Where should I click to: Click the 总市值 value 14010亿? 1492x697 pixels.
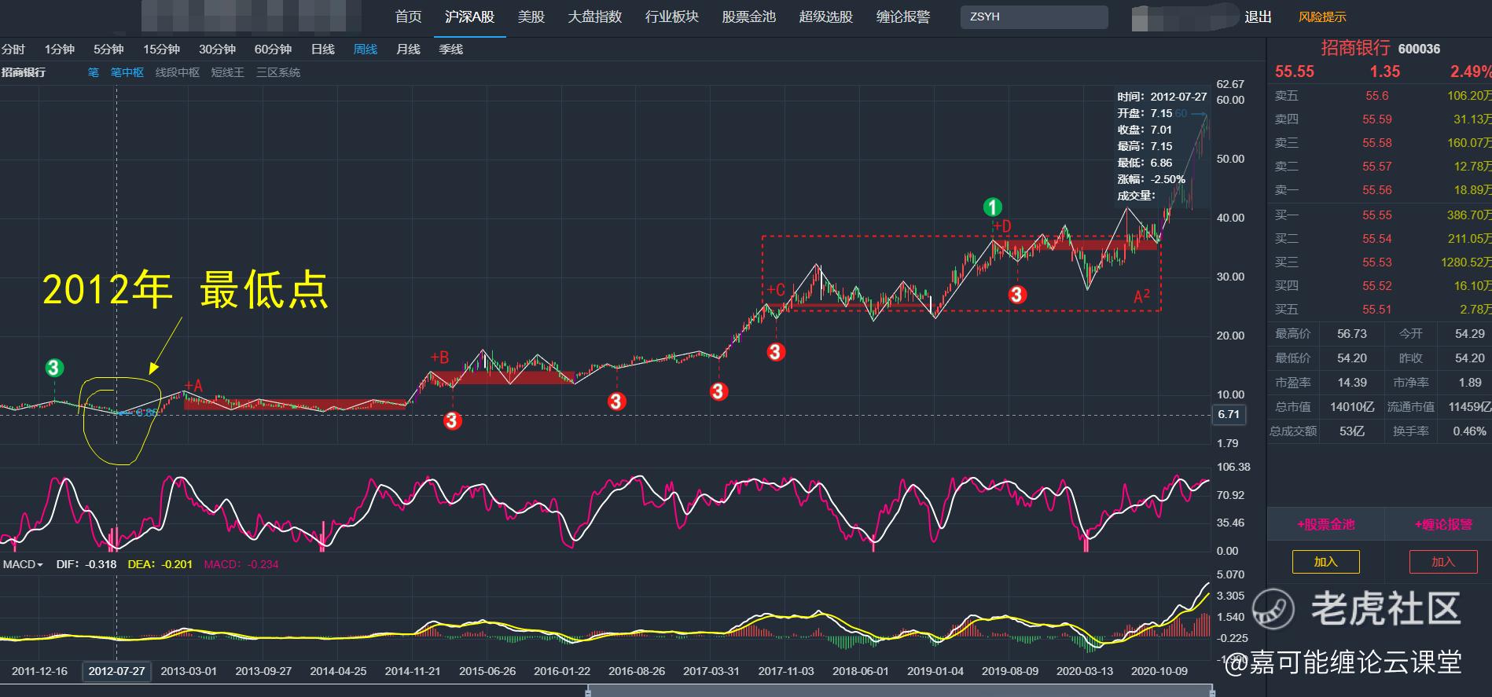(x=1352, y=407)
